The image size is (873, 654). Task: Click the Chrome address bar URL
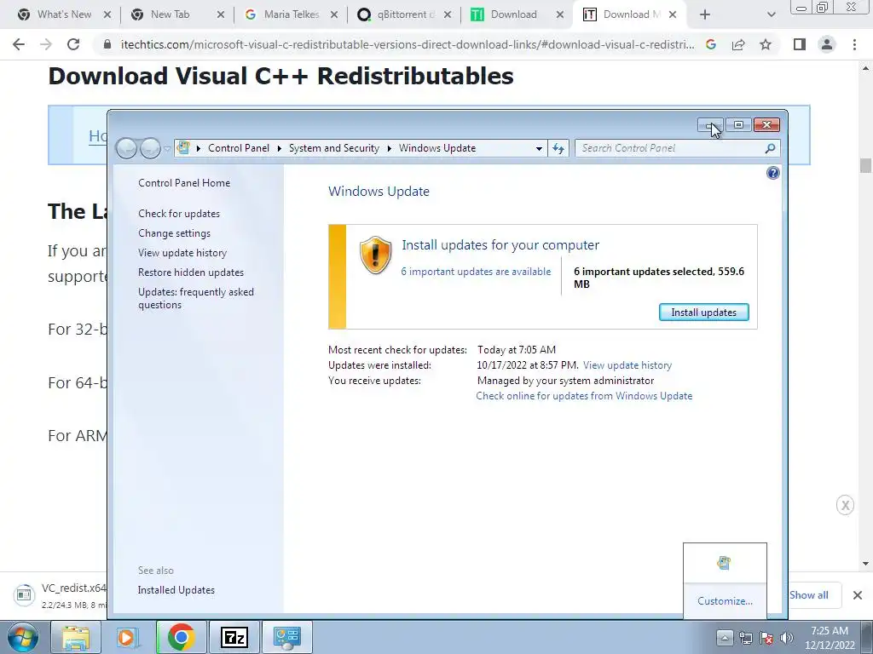(x=408, y=44)
